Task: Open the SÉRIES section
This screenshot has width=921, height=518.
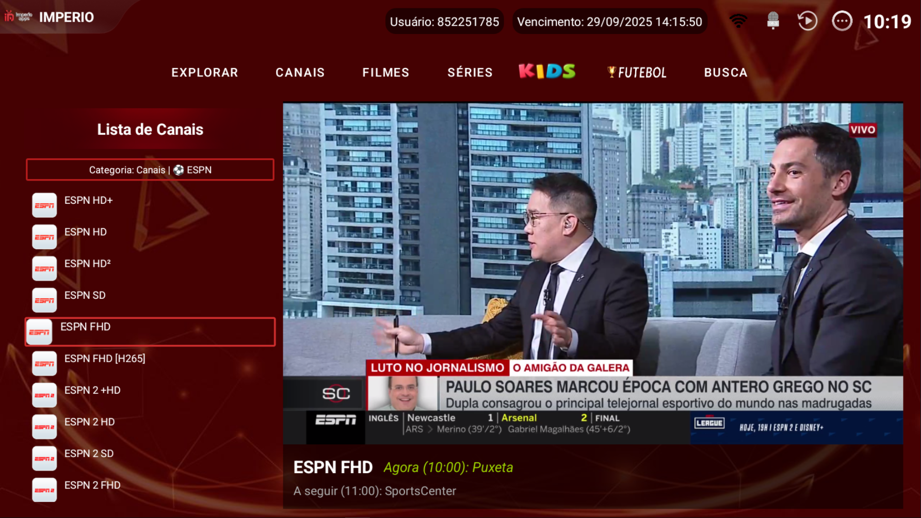Action: [x=470, y=73]
